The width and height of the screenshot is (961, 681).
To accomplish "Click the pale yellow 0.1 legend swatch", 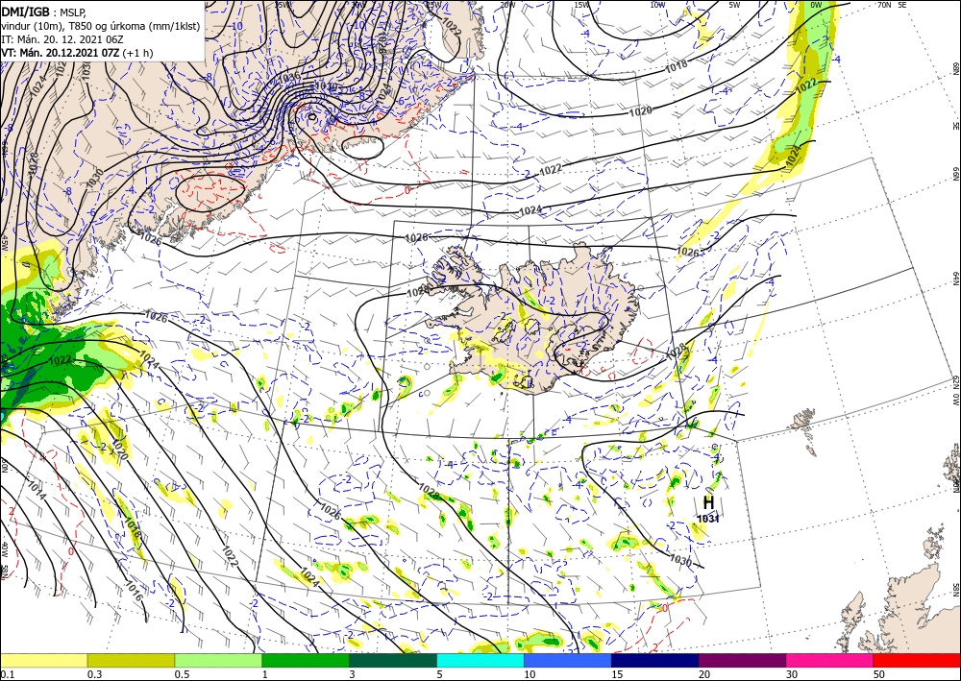I will (x=43, y=660).
